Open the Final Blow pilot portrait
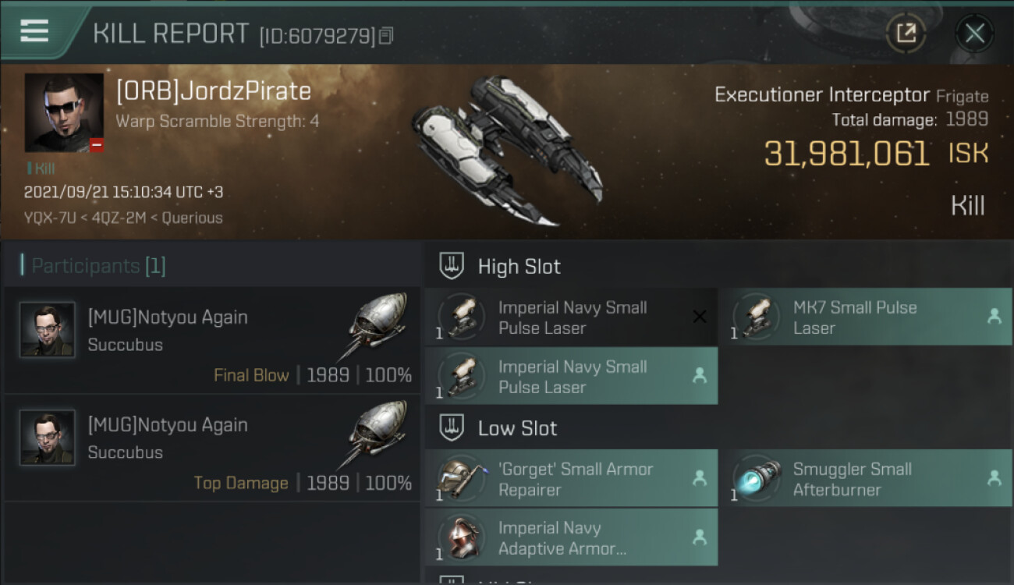This screenshot has width=1014, height=585. [48, 330]
